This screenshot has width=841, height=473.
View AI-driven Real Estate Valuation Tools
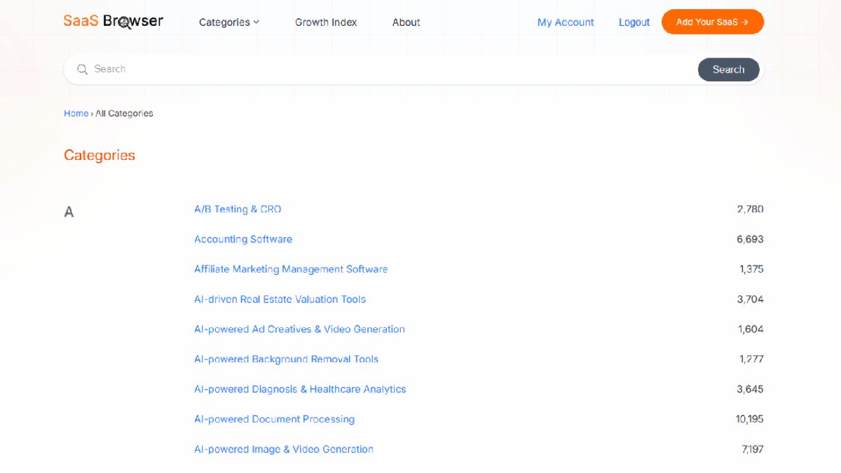point(280,299)
